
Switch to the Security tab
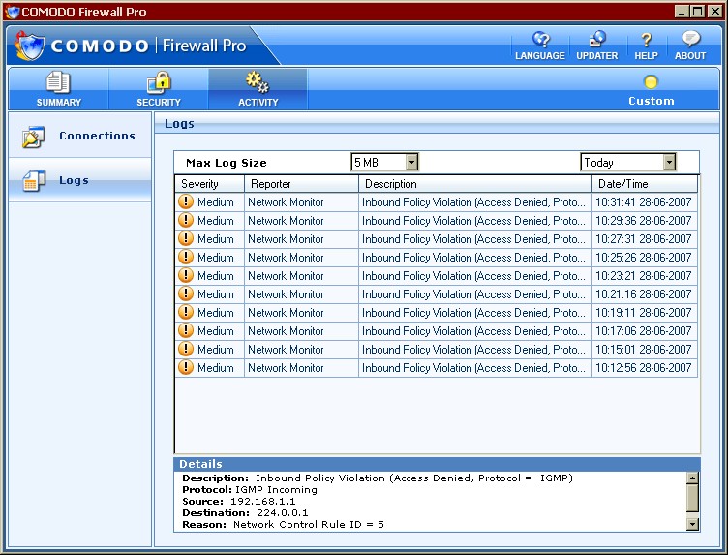(159, 89)
